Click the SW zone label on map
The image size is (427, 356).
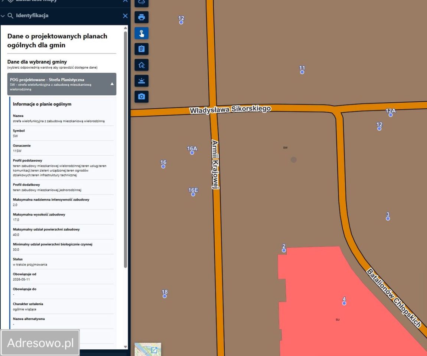coord(285,148)
